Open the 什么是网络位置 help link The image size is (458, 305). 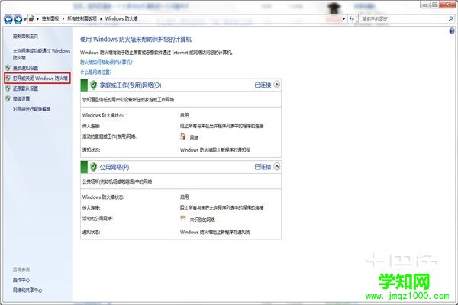click(96, 72)
